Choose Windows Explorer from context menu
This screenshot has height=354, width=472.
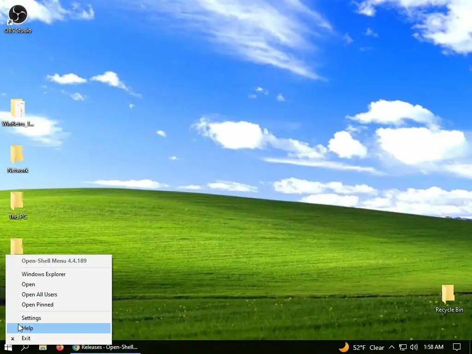[59, 274]
